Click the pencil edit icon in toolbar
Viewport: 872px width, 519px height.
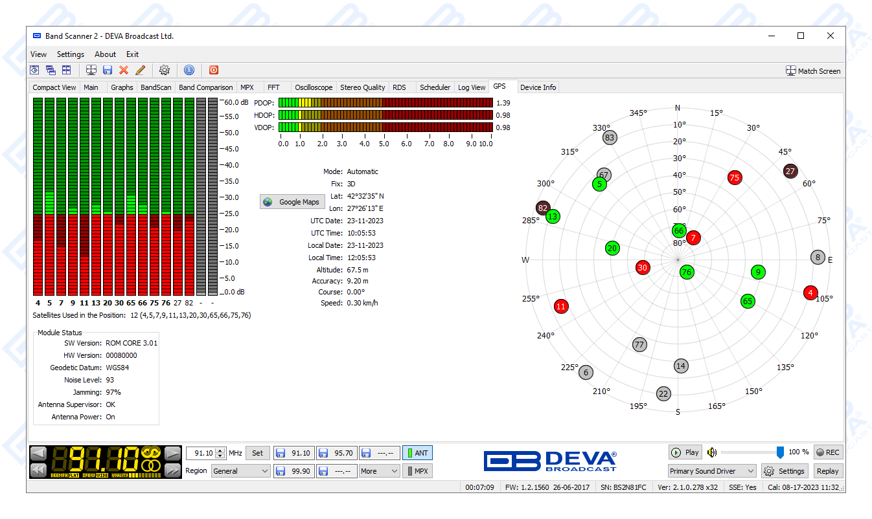click(x=140, y=70)
